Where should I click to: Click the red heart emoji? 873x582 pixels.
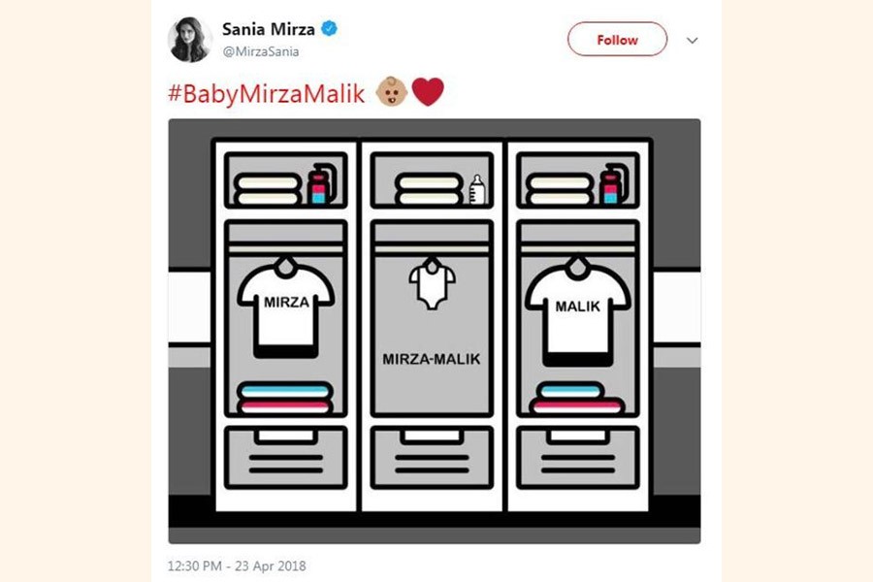(428, 92)
